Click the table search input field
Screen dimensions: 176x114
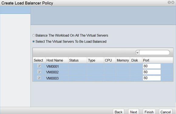(x=154, y=53)
